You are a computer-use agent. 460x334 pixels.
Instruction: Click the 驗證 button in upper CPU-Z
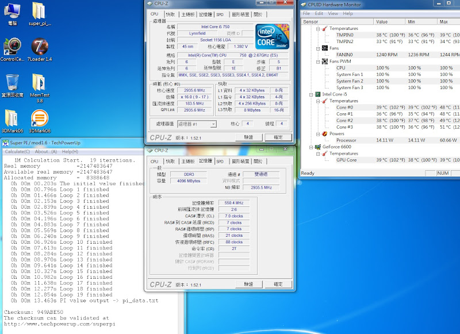point(248,137)
